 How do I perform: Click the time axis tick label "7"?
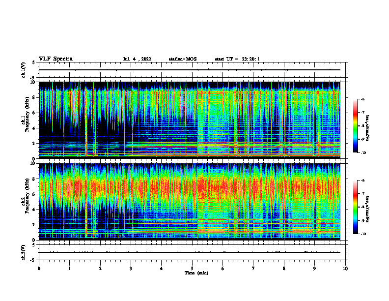(x=253, y=269)
